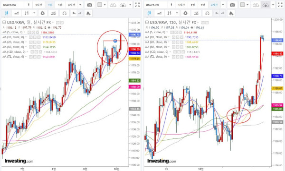Image resolution: width=285 pixels, height=171 pixels.
Task: Save chart layout to cloud in right chart
Action: (x=266, y=5)
